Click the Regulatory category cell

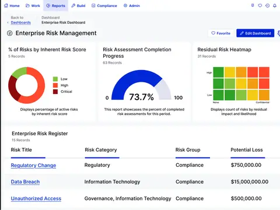[97, 165]
